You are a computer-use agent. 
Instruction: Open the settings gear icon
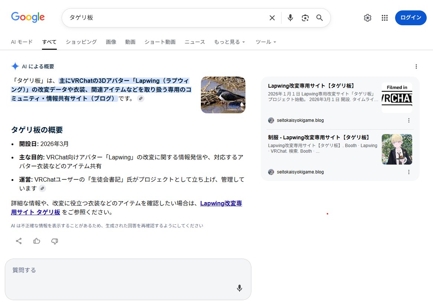(x=368, y=18)
